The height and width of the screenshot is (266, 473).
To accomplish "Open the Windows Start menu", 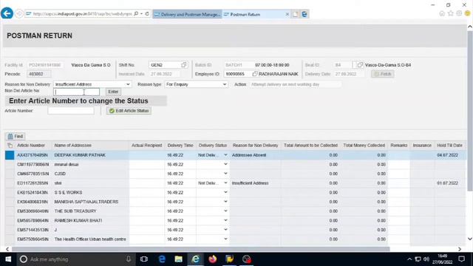I will 8,259.
